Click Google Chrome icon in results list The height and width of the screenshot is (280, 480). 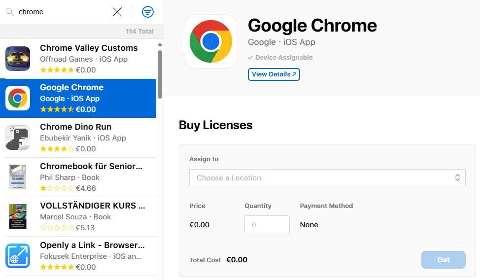18,98
